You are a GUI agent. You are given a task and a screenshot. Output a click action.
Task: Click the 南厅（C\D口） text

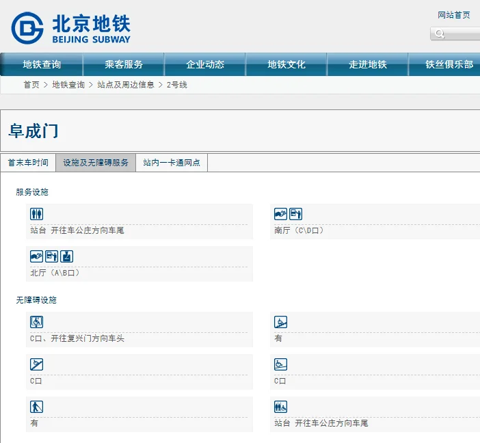point(299,230)
